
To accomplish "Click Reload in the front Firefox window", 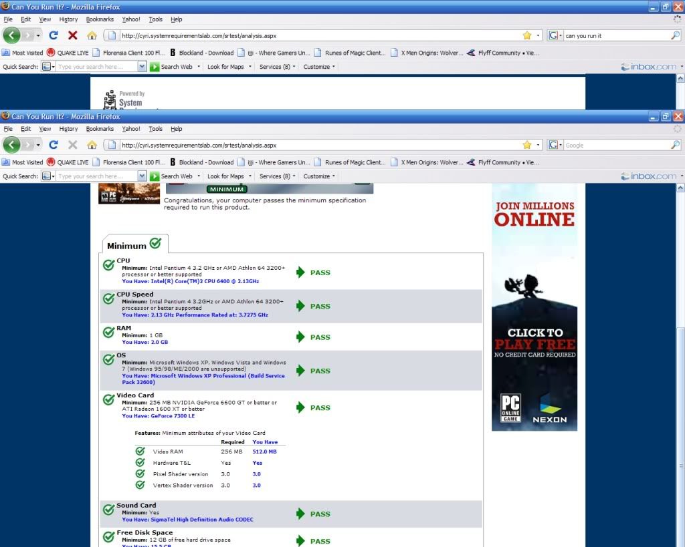I will pyautogui.click(x=54, y=145).
